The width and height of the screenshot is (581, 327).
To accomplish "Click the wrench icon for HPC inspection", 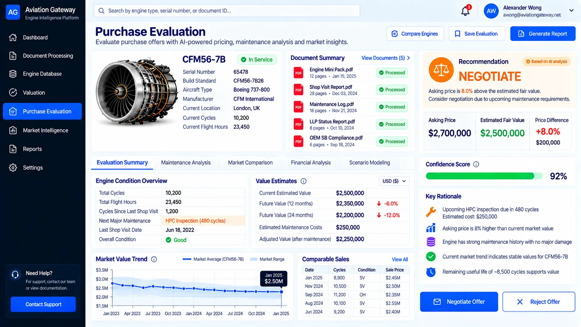I will click(x=431, y=212).
